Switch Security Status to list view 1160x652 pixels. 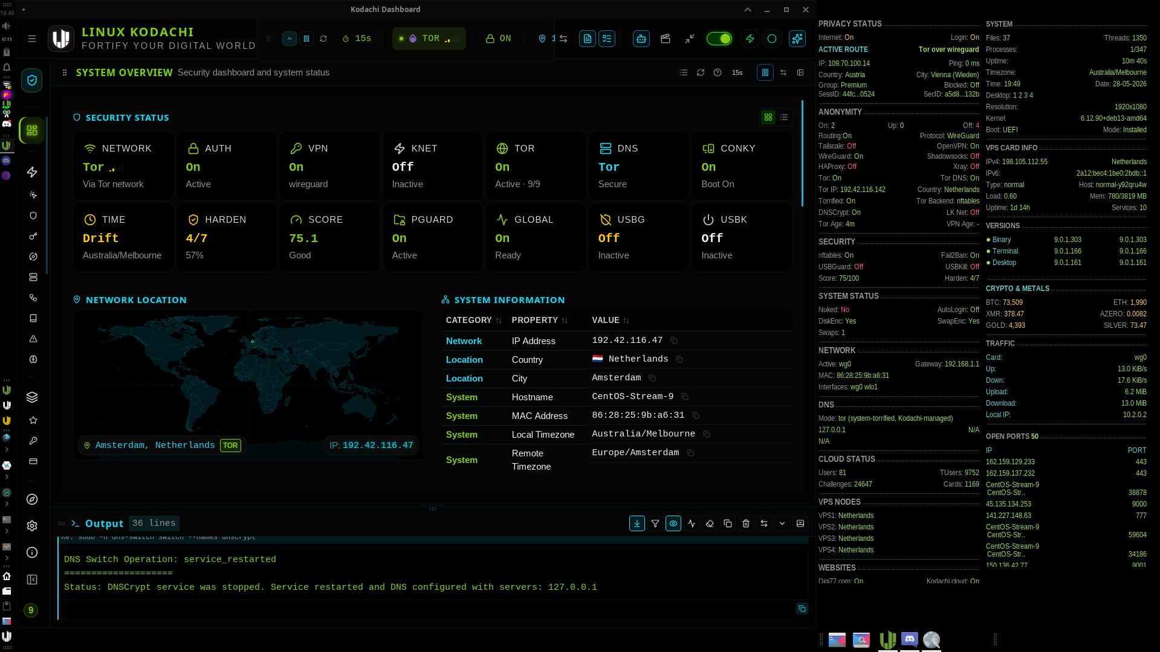point(784,117)
